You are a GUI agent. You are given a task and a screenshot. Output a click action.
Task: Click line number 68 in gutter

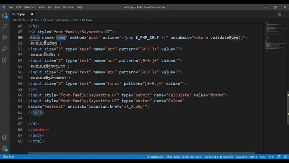point(20,141)
